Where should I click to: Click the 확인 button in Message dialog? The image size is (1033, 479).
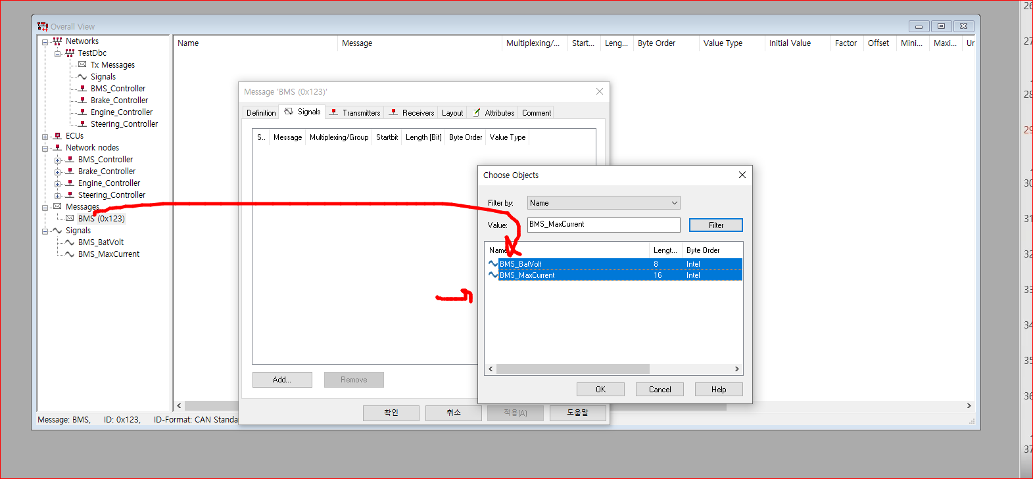click(391, 413)
